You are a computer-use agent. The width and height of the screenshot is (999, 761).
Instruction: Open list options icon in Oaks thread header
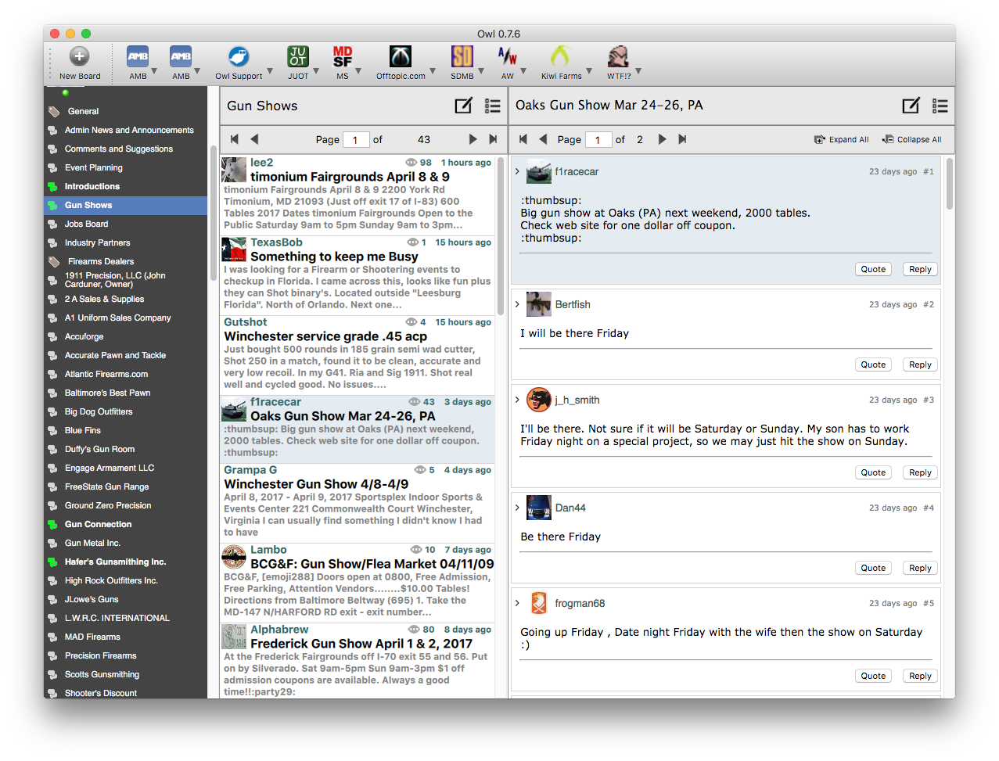tap(940, 106)
